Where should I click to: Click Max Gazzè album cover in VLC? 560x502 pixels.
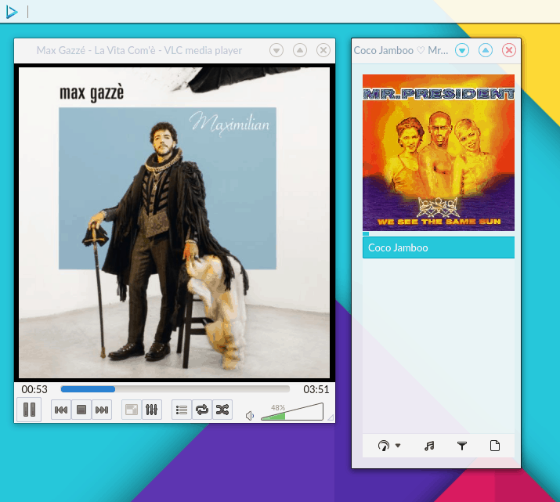pos(175,222)
